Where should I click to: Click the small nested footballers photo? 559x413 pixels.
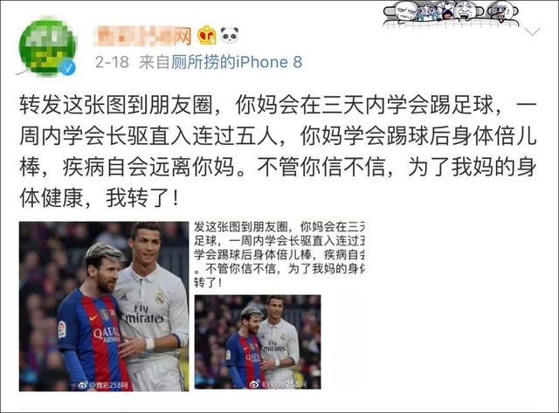pyautogui.click(x=258, y=342)
